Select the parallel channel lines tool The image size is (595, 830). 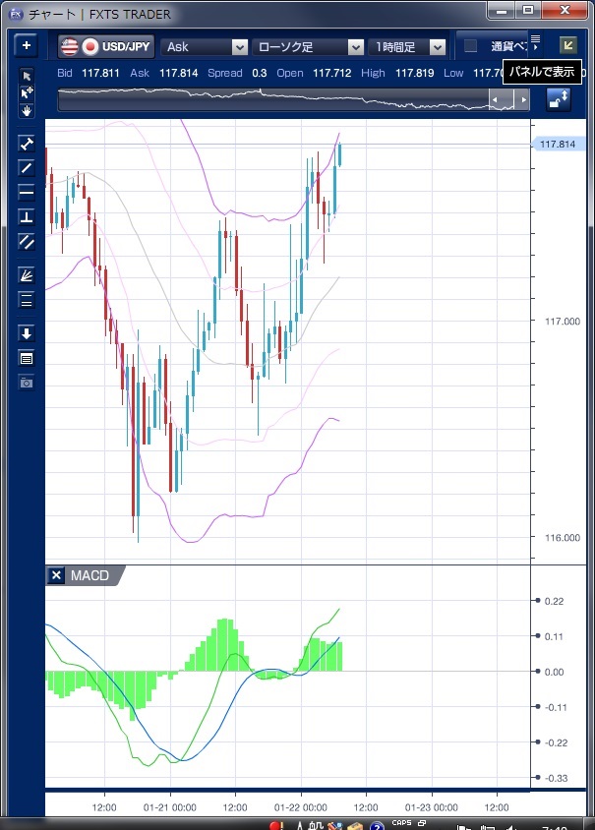(x=27, y=241)
